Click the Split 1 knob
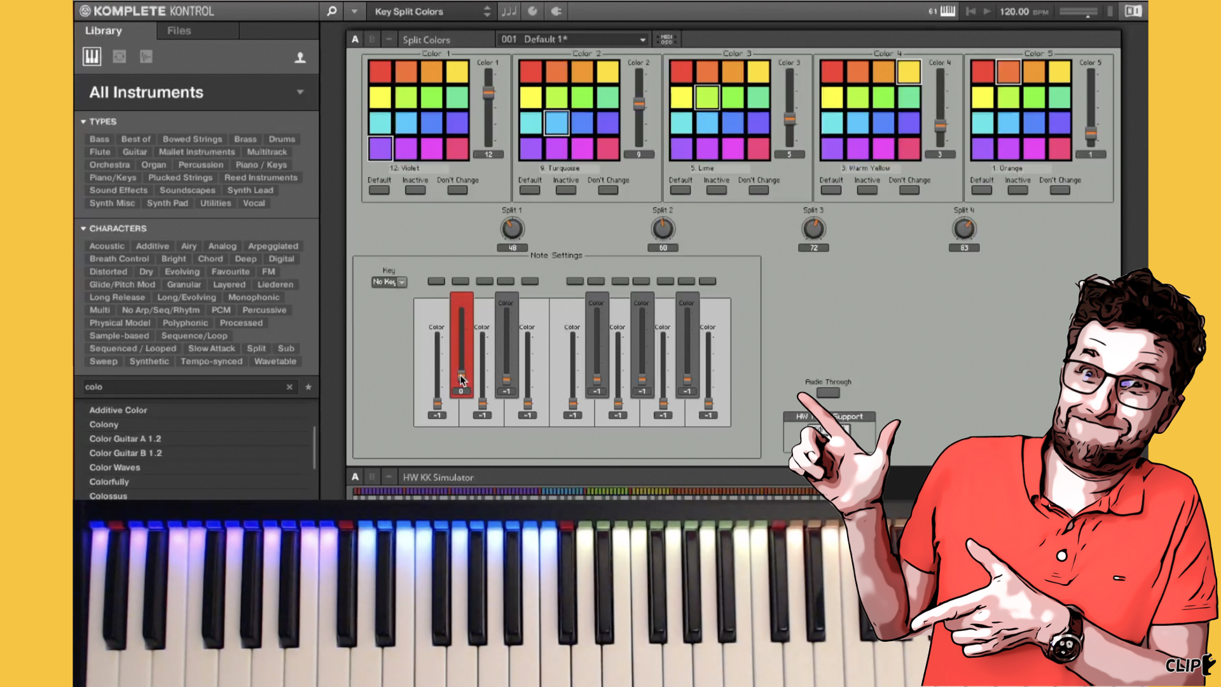1221x687 pixels. pos(512,228)
